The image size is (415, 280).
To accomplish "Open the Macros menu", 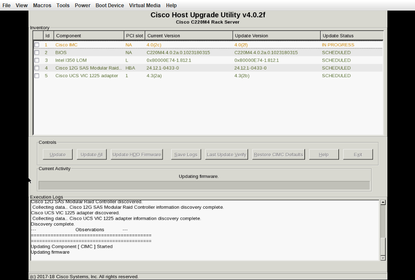I will point(42,5).
